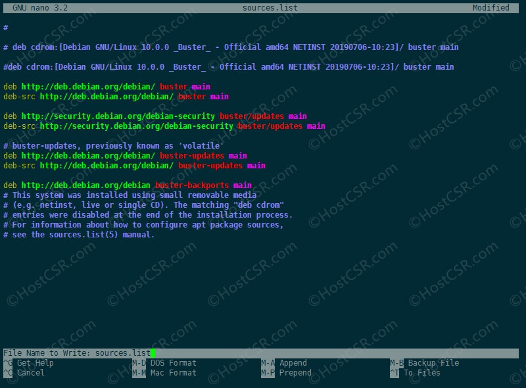The height and width of the screenshot is (388, 526).
Task: Toggle Prepend mode
Action: pos(287,373)
